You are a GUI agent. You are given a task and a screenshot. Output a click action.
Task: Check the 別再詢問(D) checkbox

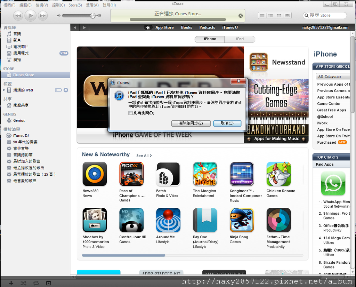pyautogui.click(x=131, y=113)
